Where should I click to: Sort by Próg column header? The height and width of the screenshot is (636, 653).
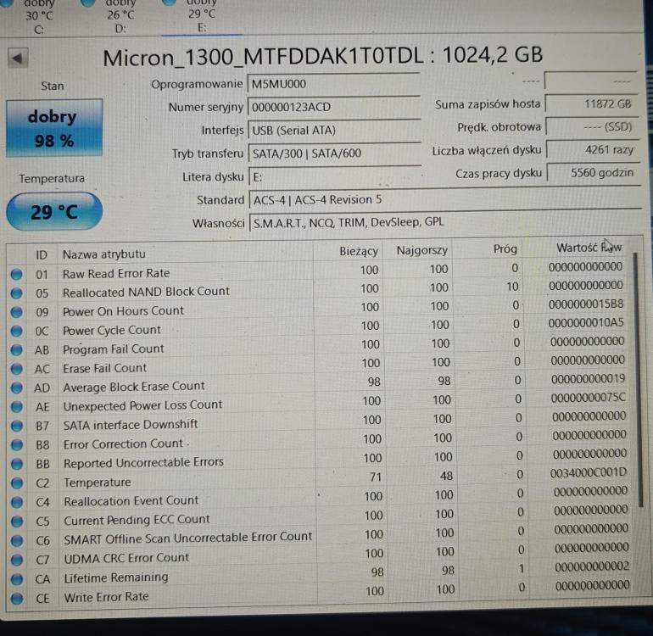(505, 249)
